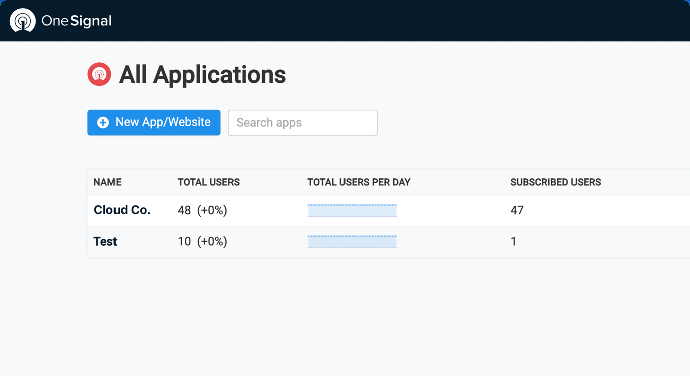Click Cloud Co. subscribed users count 47
The width and height of the screenshot is (690, 376).
[517, 210]
